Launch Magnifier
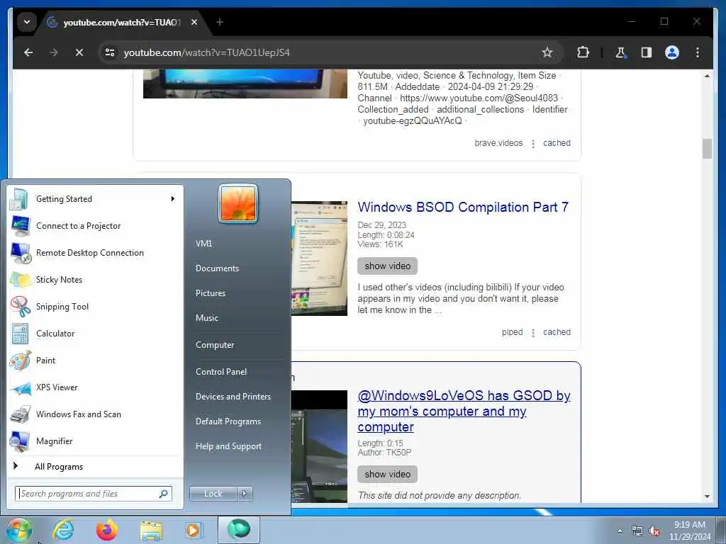Viewport: 726px width, 544px height. click(95, 441)
